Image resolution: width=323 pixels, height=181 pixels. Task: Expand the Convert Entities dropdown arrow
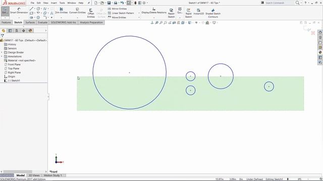click(77, 18)
